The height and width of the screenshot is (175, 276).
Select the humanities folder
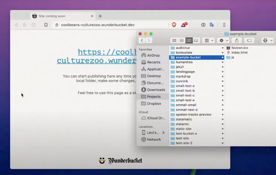coord(197,62)
